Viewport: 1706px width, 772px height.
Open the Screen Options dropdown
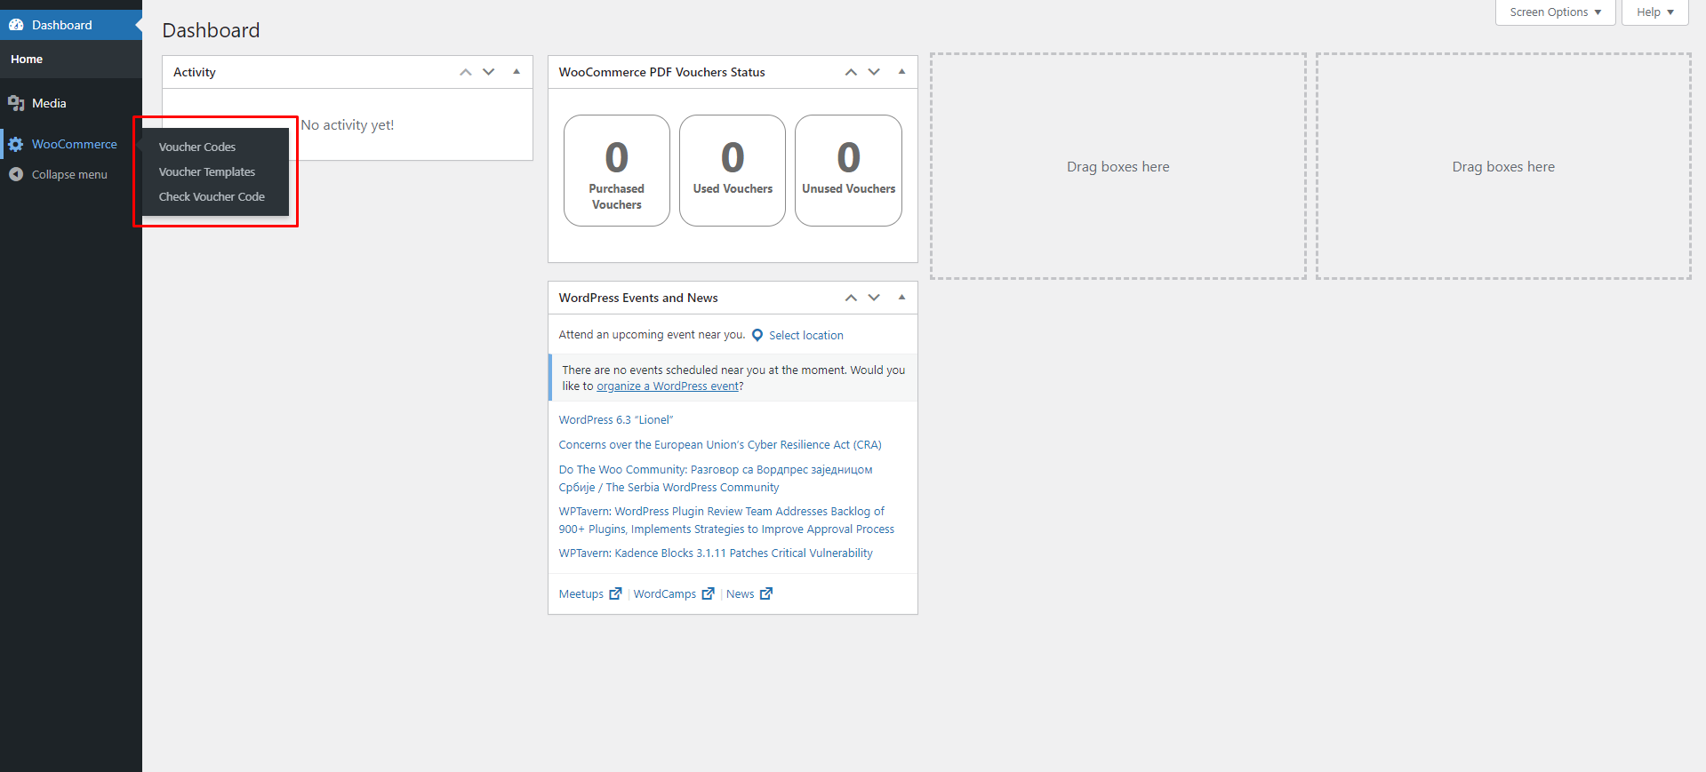pyautogui.click(x=1555, y=12)
